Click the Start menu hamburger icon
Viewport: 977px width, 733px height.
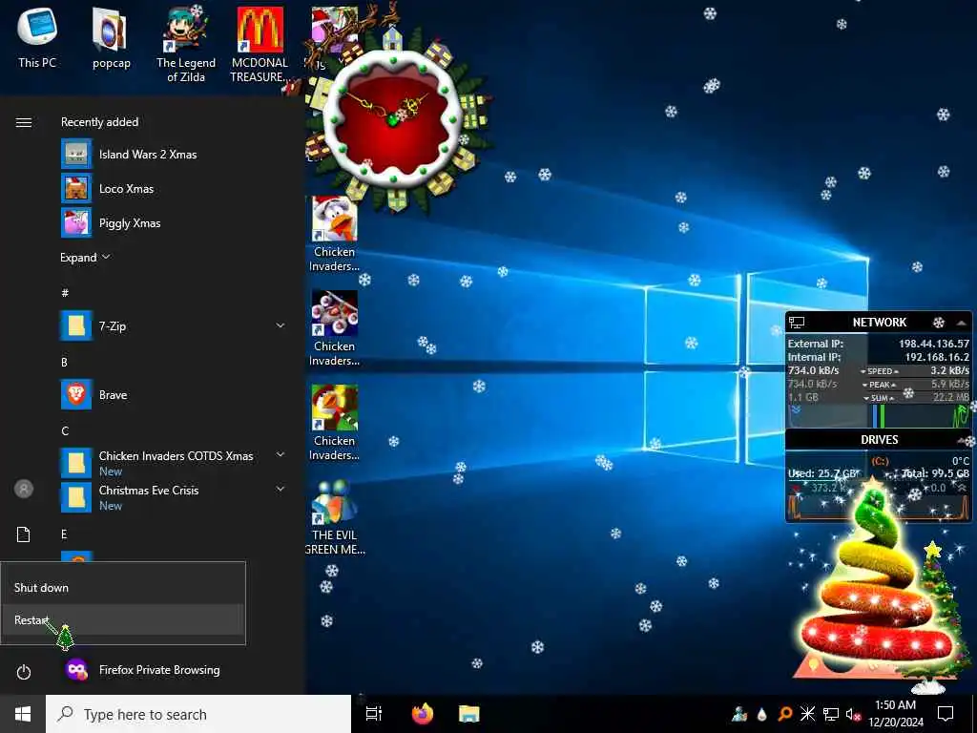click(x=24, y=122)
